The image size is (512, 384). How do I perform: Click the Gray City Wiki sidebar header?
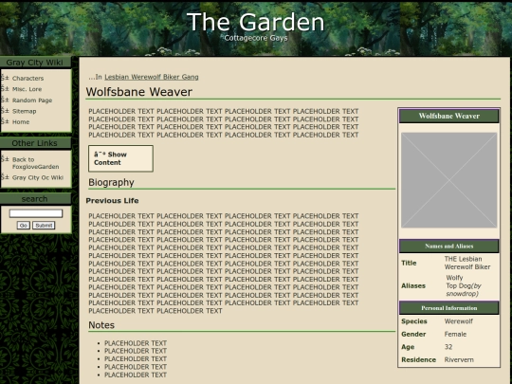tap(35, 63)
